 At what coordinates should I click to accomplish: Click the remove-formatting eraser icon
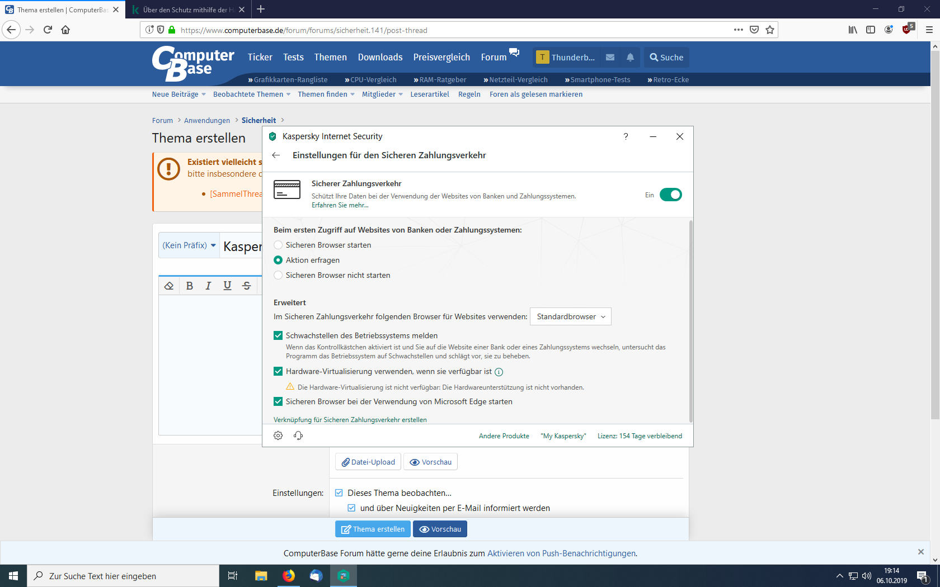pyautogui.click(x=169, y=285)
